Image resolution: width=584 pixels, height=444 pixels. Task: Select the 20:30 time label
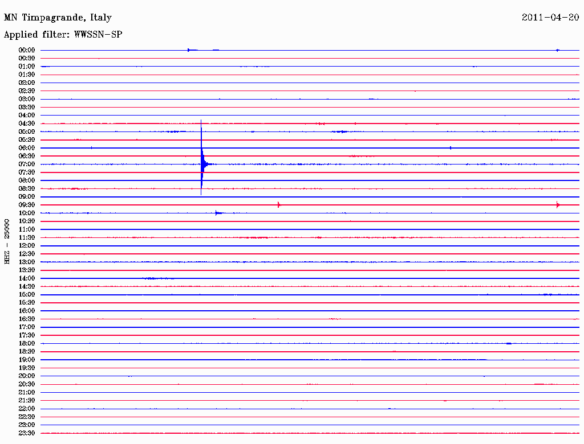27,384
